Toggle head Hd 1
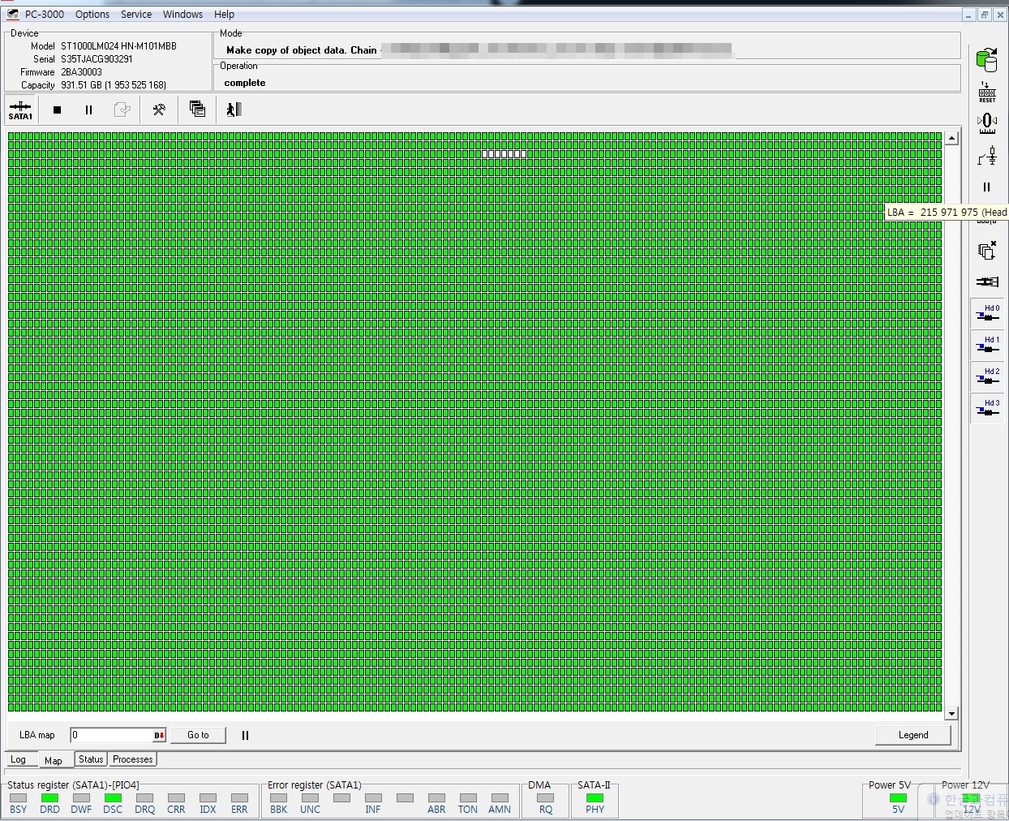 pyautogui.click(x=987, y=345)
